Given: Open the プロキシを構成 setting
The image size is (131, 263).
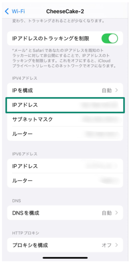Looking at the screenshot, I should tap(65, 245).
